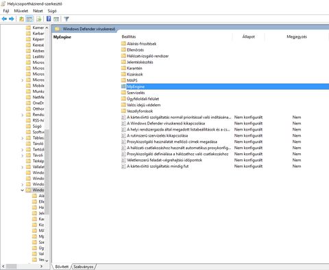Open the Súgó menu
Image resolution: width=329 pixels, height=270 pixels.
point(52,11)
